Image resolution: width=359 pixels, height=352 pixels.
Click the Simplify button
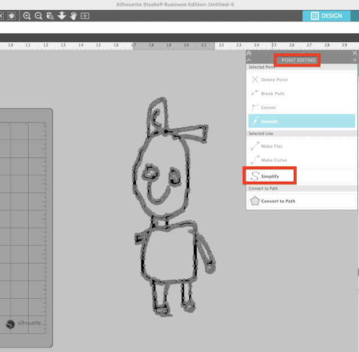point(302,176)
